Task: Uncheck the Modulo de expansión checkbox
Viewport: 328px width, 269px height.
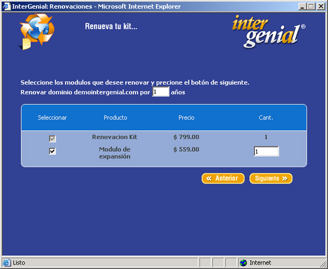Action: click(52, 151)
